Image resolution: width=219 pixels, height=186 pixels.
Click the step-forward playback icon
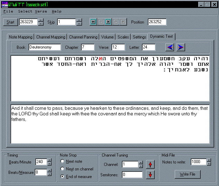pos(116,22)
